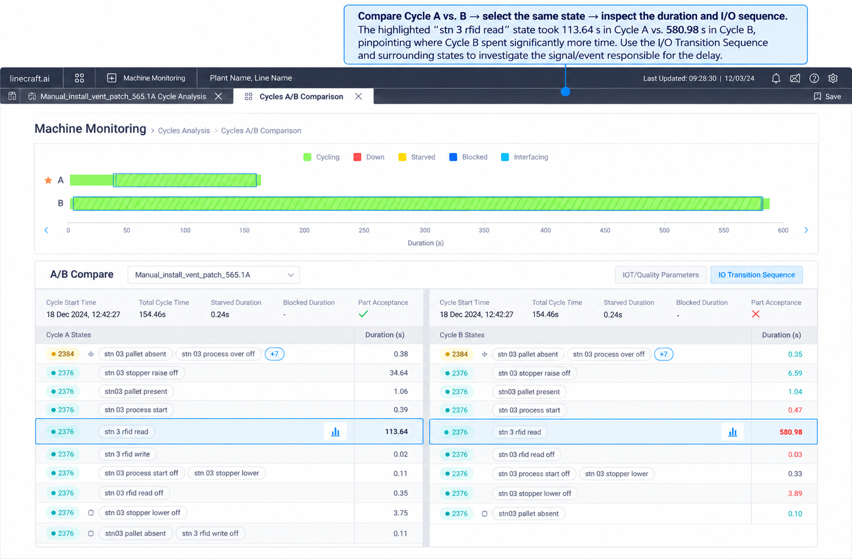Open the mail envelope icon

click(x=795, y=78)
